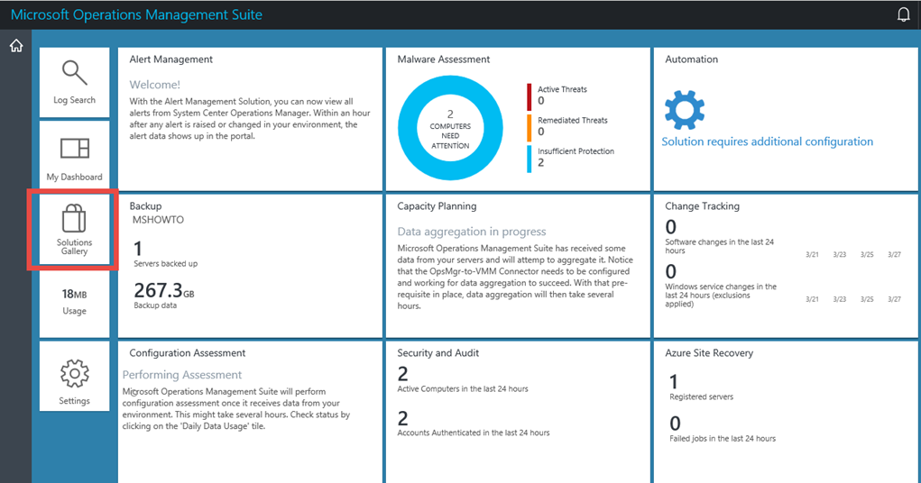Screen dimensions: 921x483
Task: Open the Malware Assessment tile title
Action: coord(444,59)
